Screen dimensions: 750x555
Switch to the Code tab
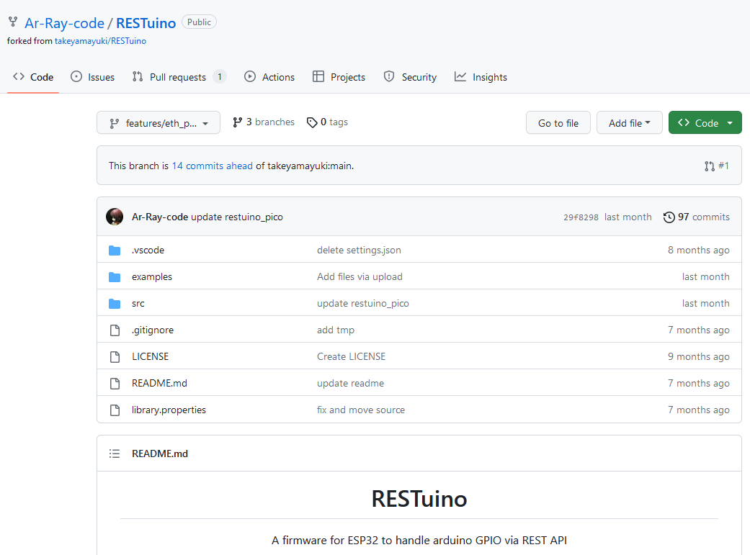[33, 77]
